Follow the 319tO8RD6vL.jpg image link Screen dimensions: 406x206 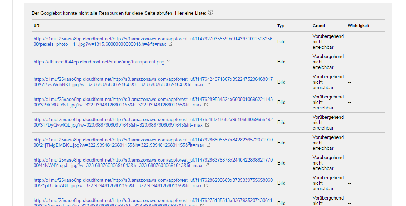pos(153,102)
